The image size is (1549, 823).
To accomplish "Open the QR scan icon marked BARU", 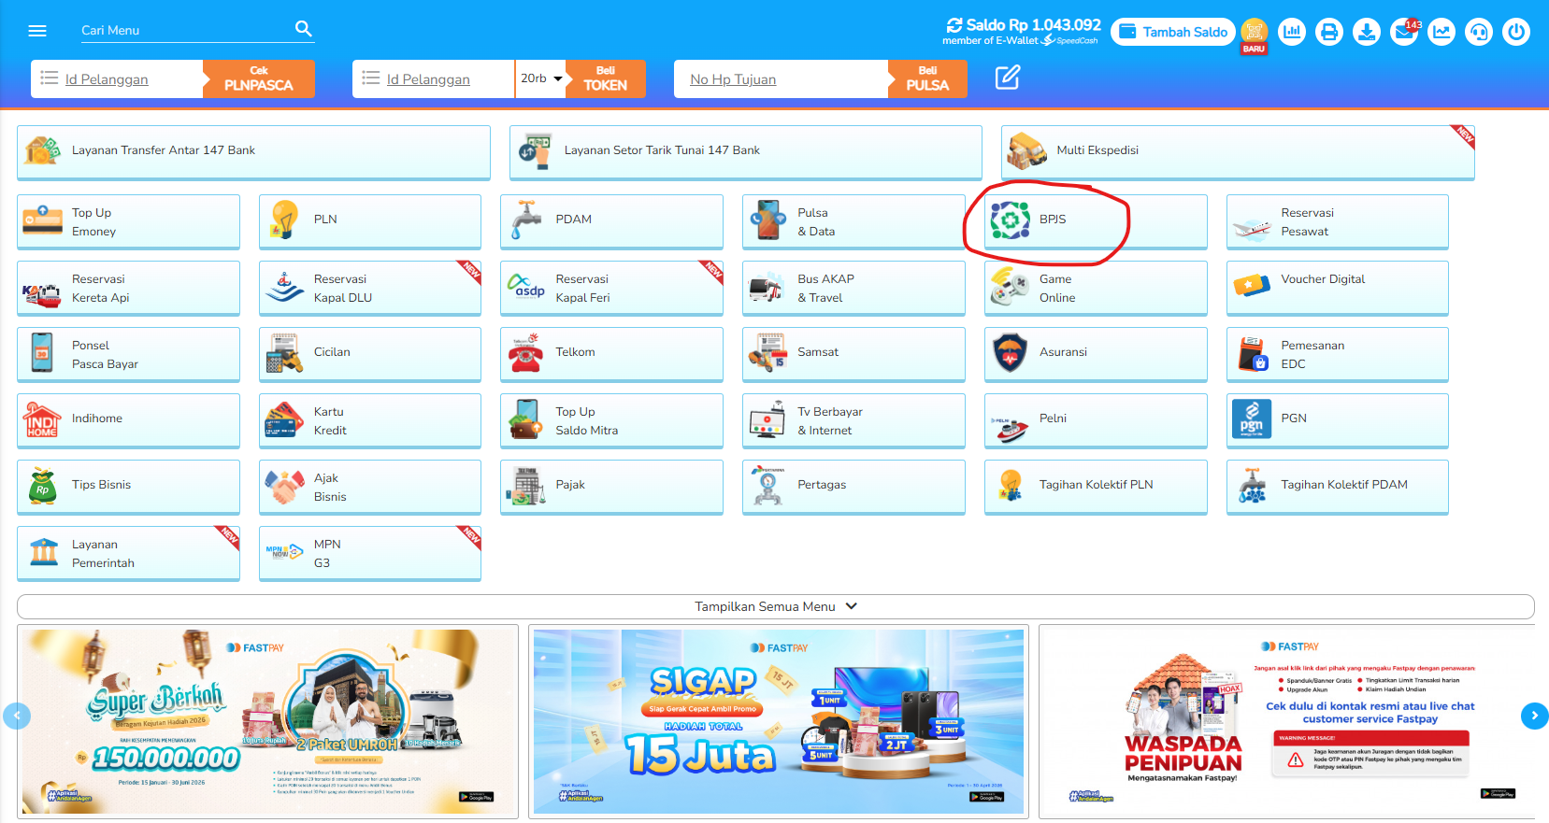I will [1255, 32].
